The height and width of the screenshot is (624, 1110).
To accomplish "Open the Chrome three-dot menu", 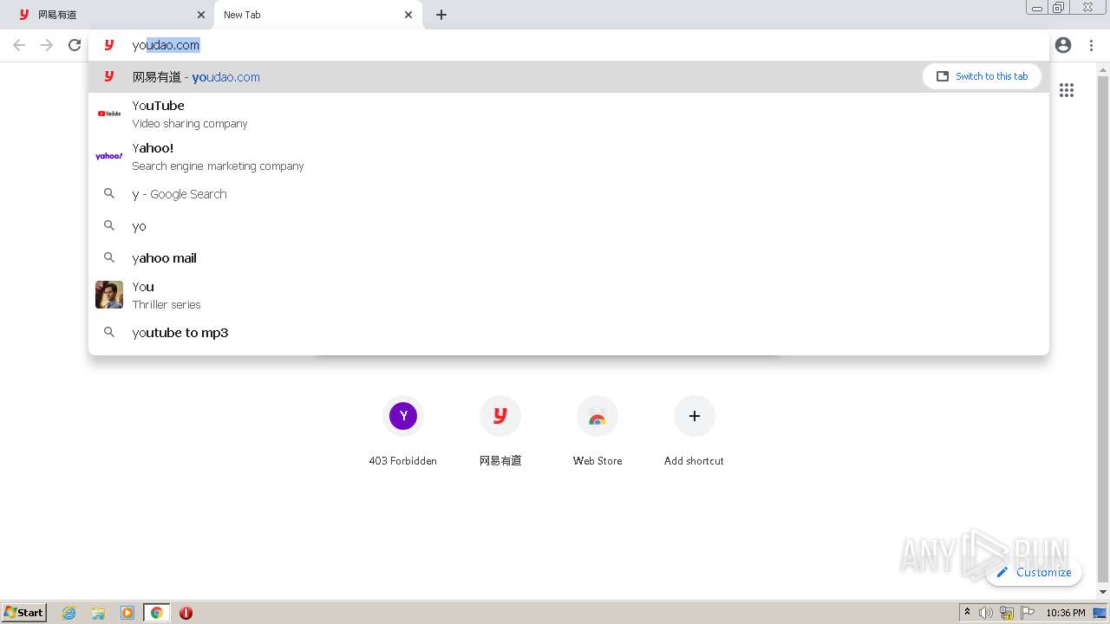I will click(1091, 45).
